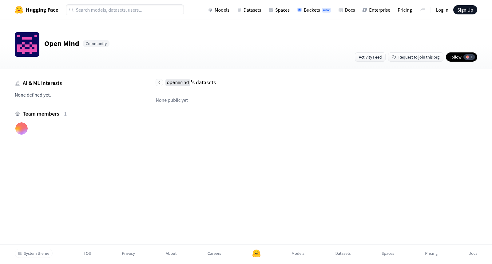This screenshot has height=264, width=492.
Task: Follow the Open Mind organization
Action: coord(461,57)
